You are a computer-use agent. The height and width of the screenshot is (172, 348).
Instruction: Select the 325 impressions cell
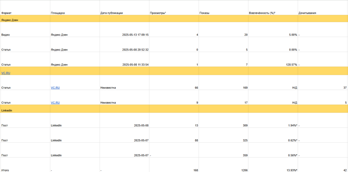click(x=223, y=135)
